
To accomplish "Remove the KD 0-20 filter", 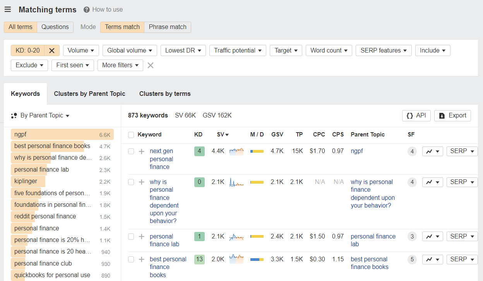I will coord(51,50).
